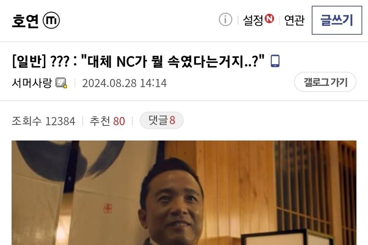Click the 글쓰기 write button
368x245 pixels.
[x=337, y=20]
